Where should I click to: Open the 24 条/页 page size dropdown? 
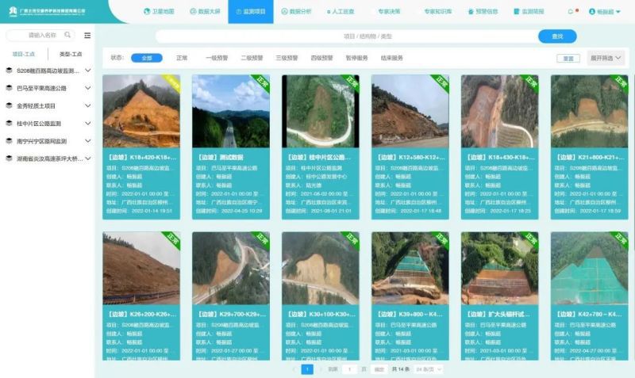click(428, 369)
